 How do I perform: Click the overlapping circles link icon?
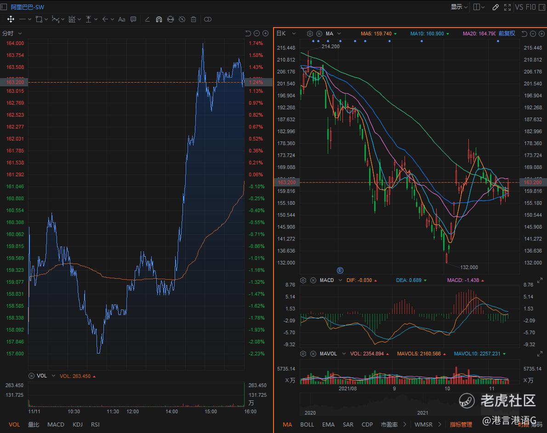pyautogui.click(x=208, y=19)
